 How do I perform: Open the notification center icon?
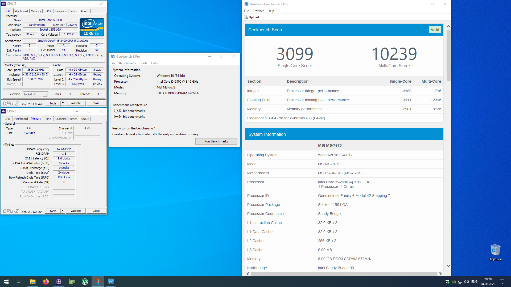pos(502,282)
